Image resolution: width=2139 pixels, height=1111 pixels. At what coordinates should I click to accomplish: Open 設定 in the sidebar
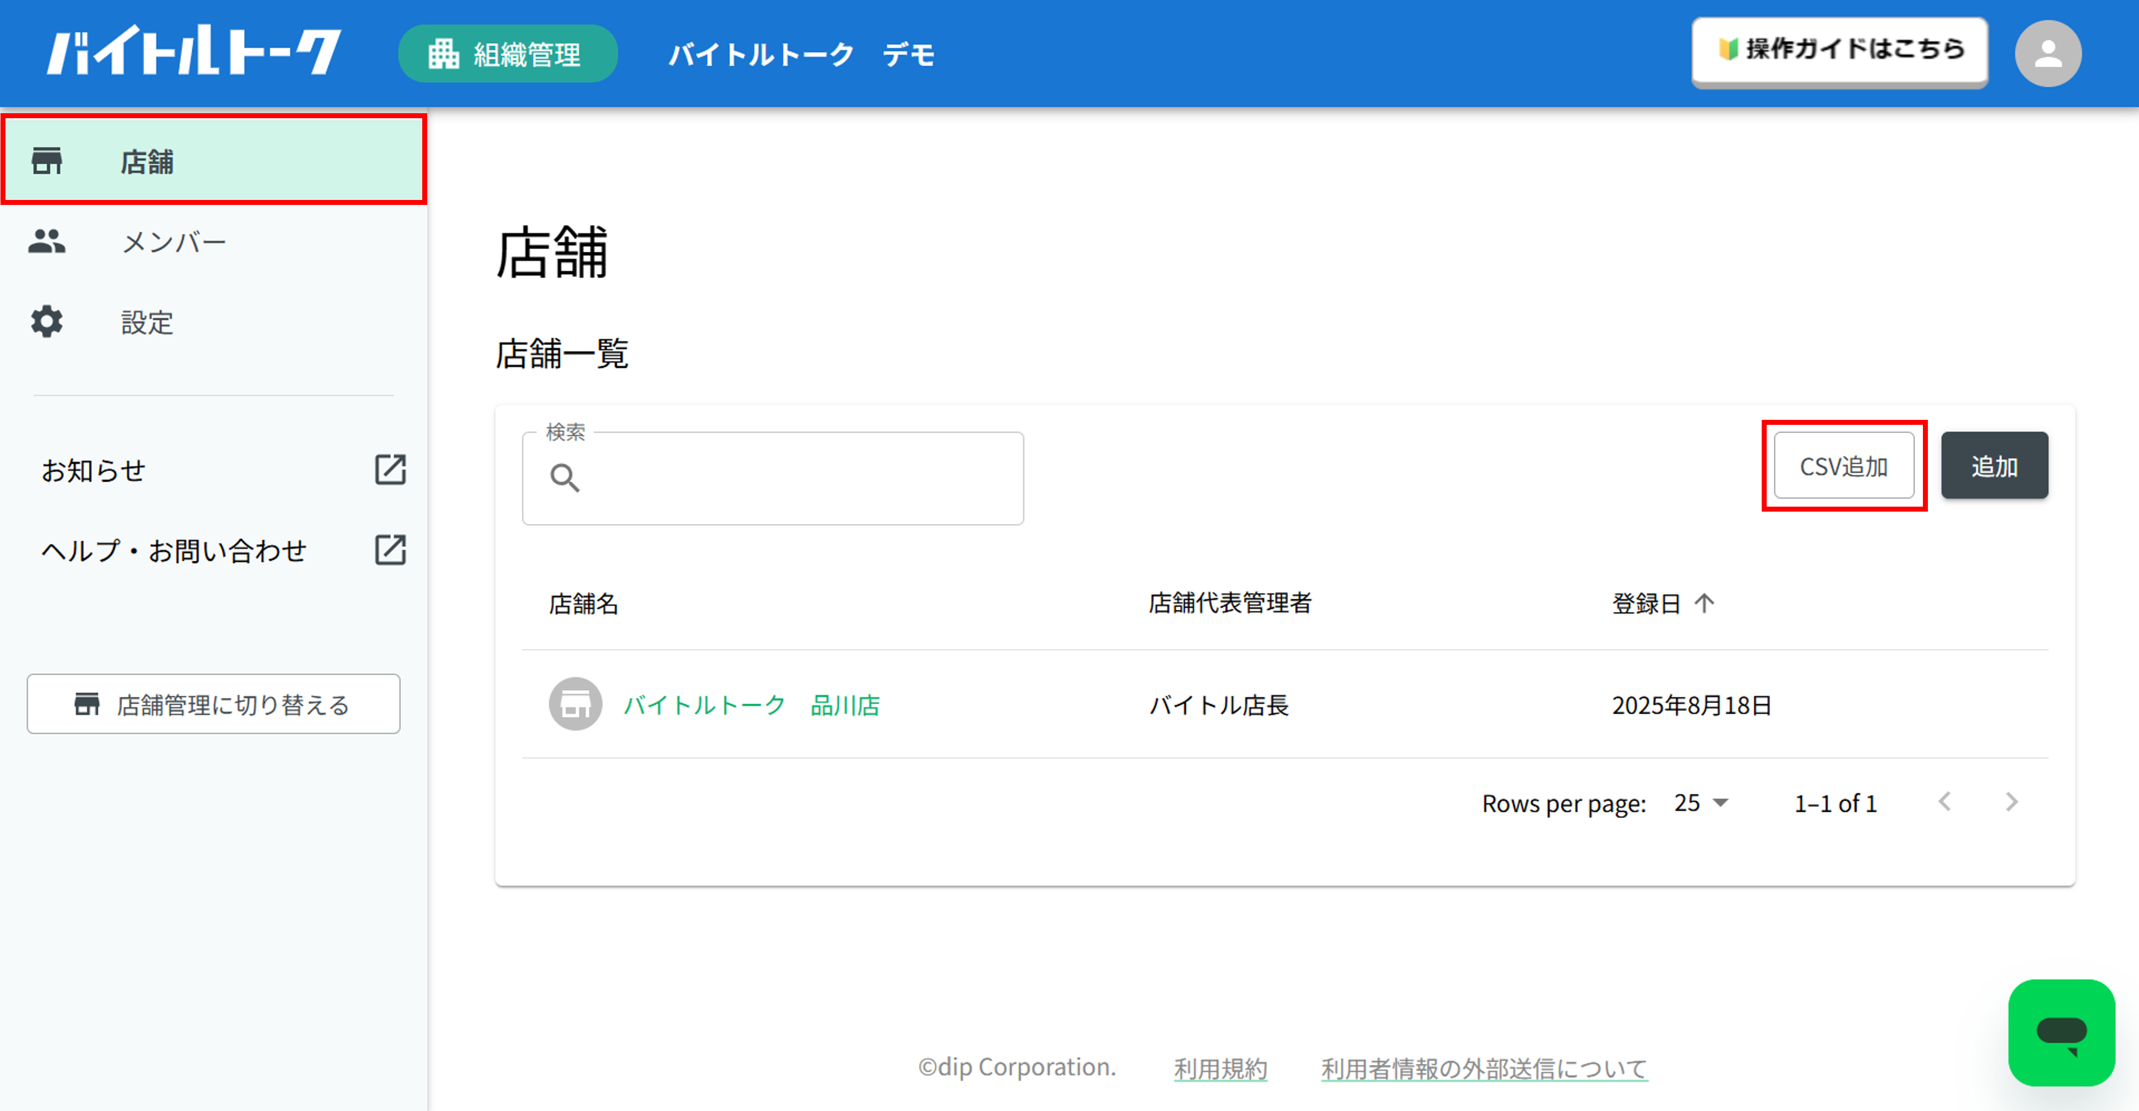pos(214,322)
